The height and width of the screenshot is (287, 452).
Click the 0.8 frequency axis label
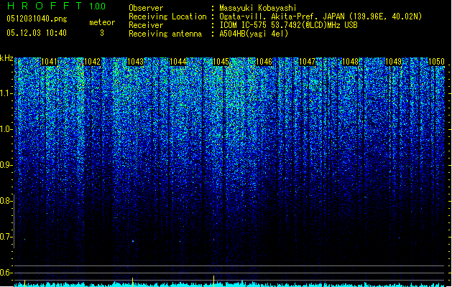tap(6, 201)
